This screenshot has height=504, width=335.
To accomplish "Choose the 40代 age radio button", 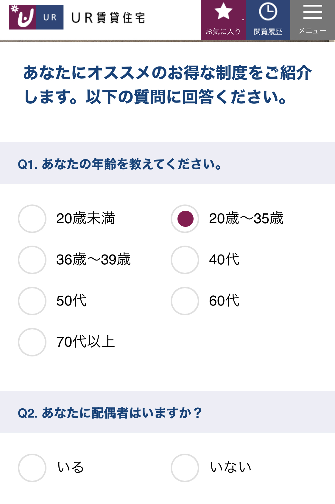I will (185, 260).
